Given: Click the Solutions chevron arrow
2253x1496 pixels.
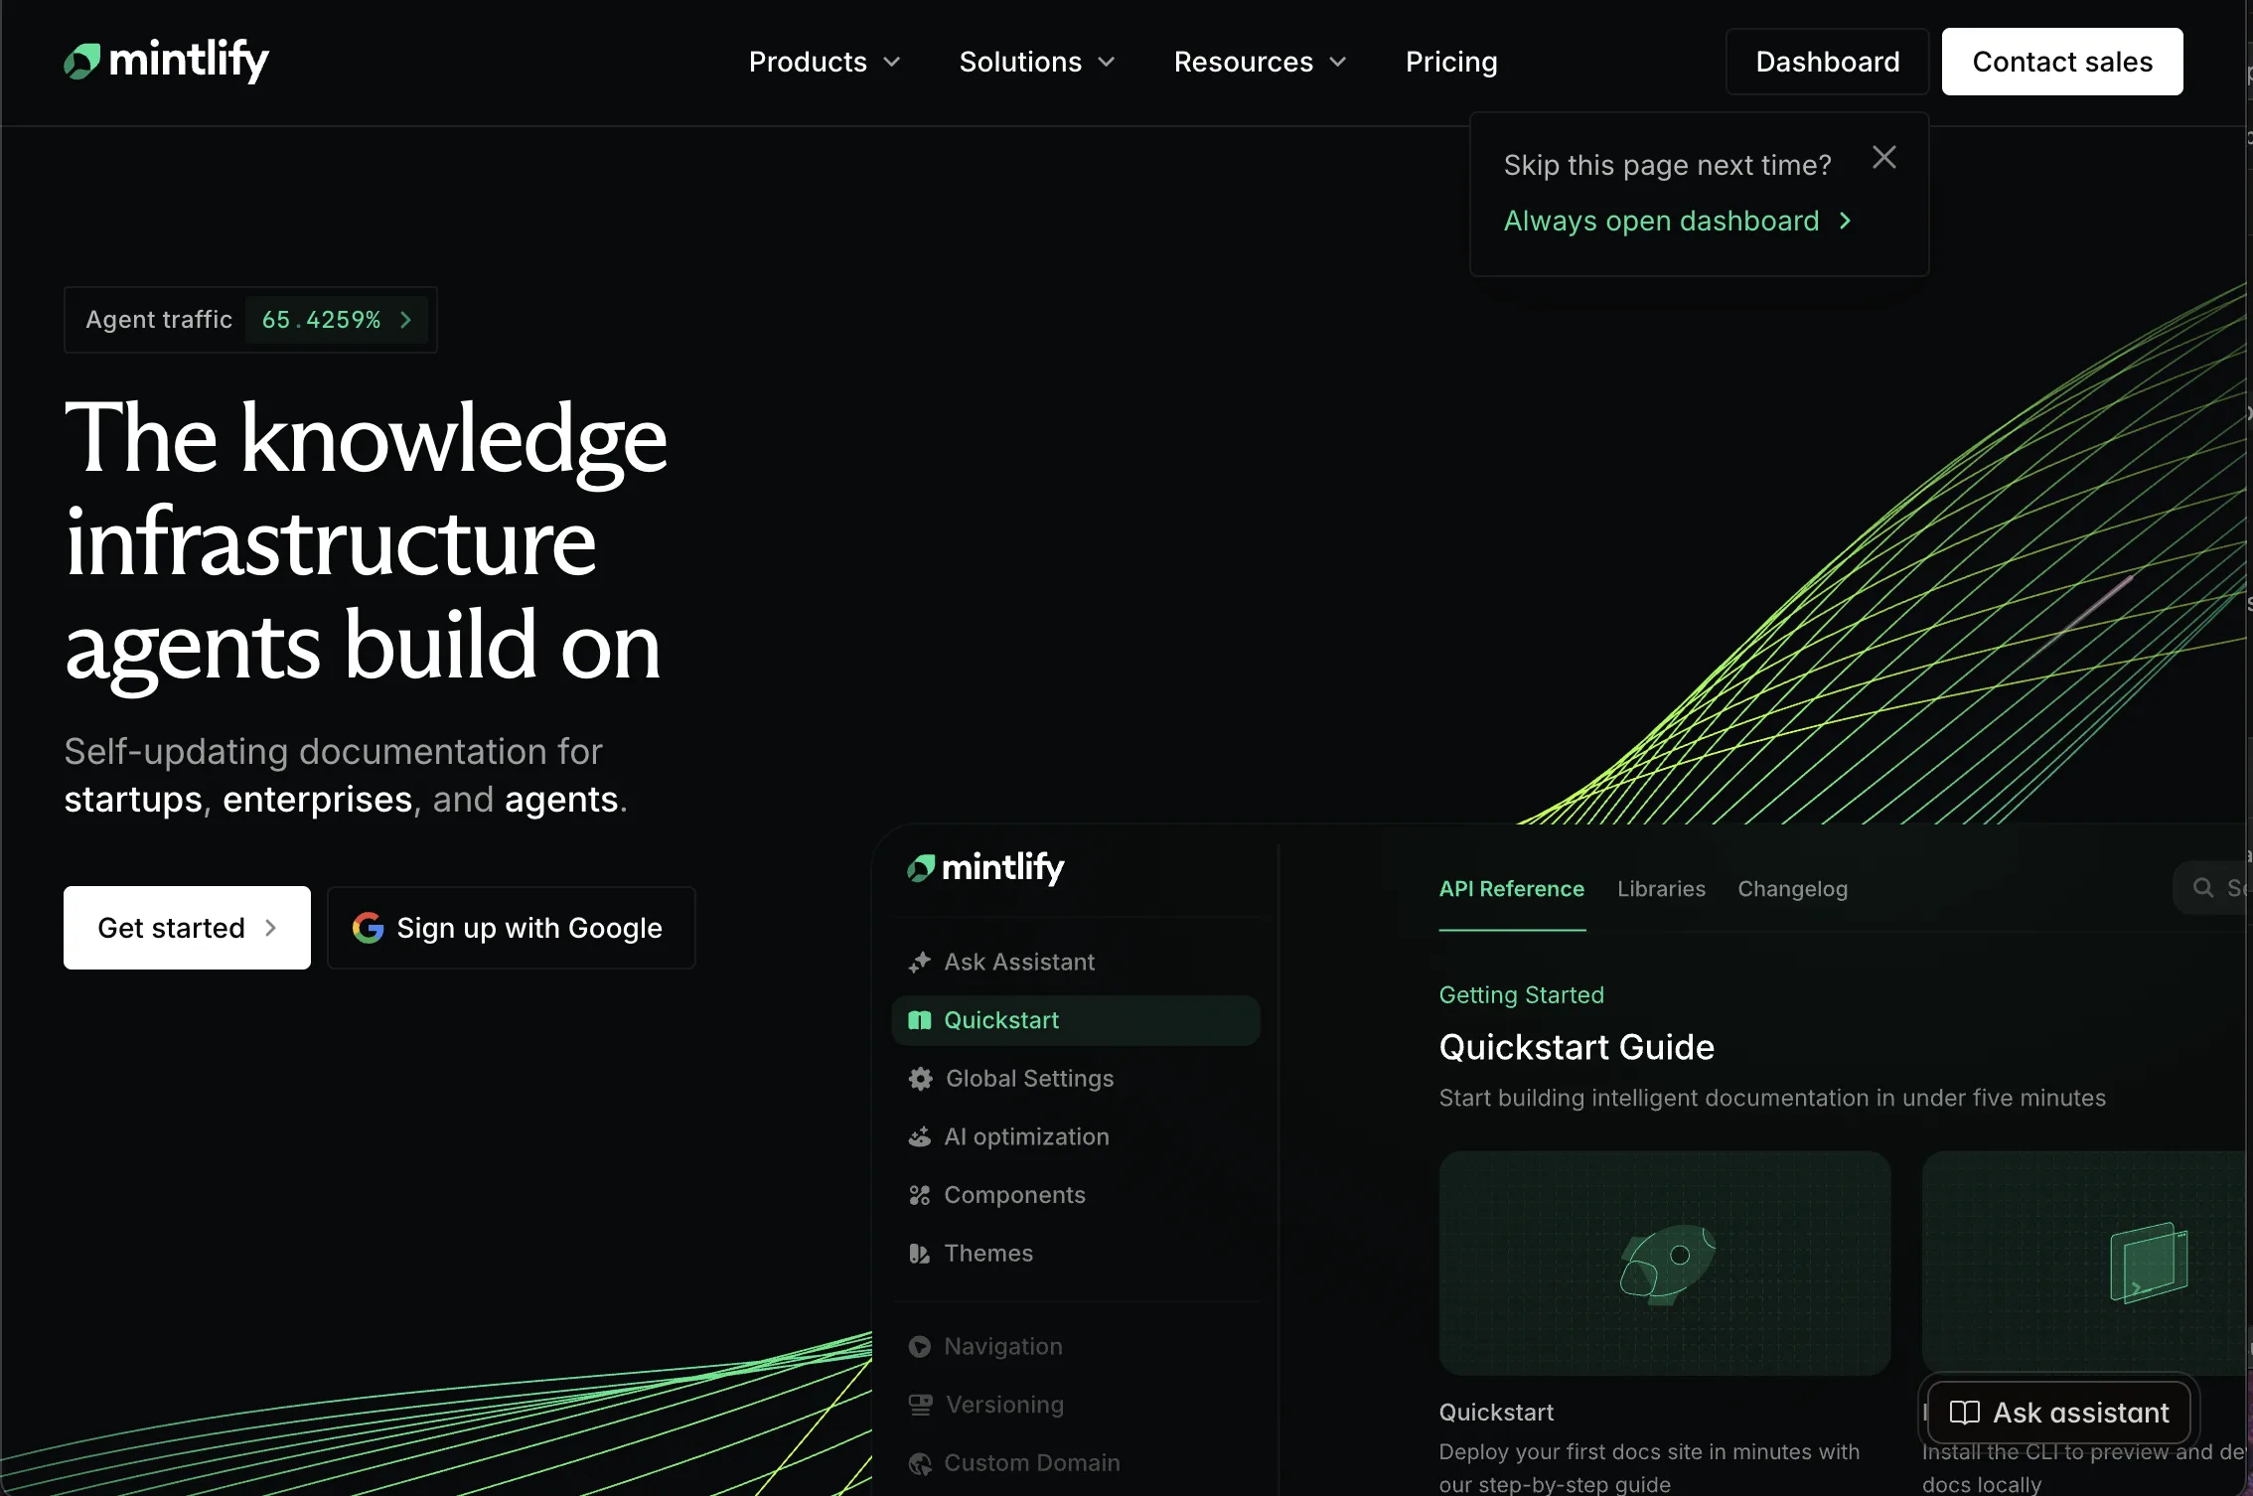Looking at the screenshot, I should point(1106,62).
